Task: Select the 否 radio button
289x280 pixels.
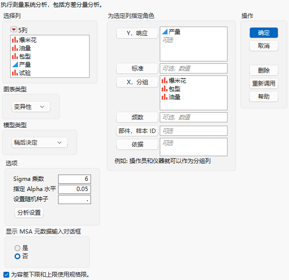Action: 17,256
